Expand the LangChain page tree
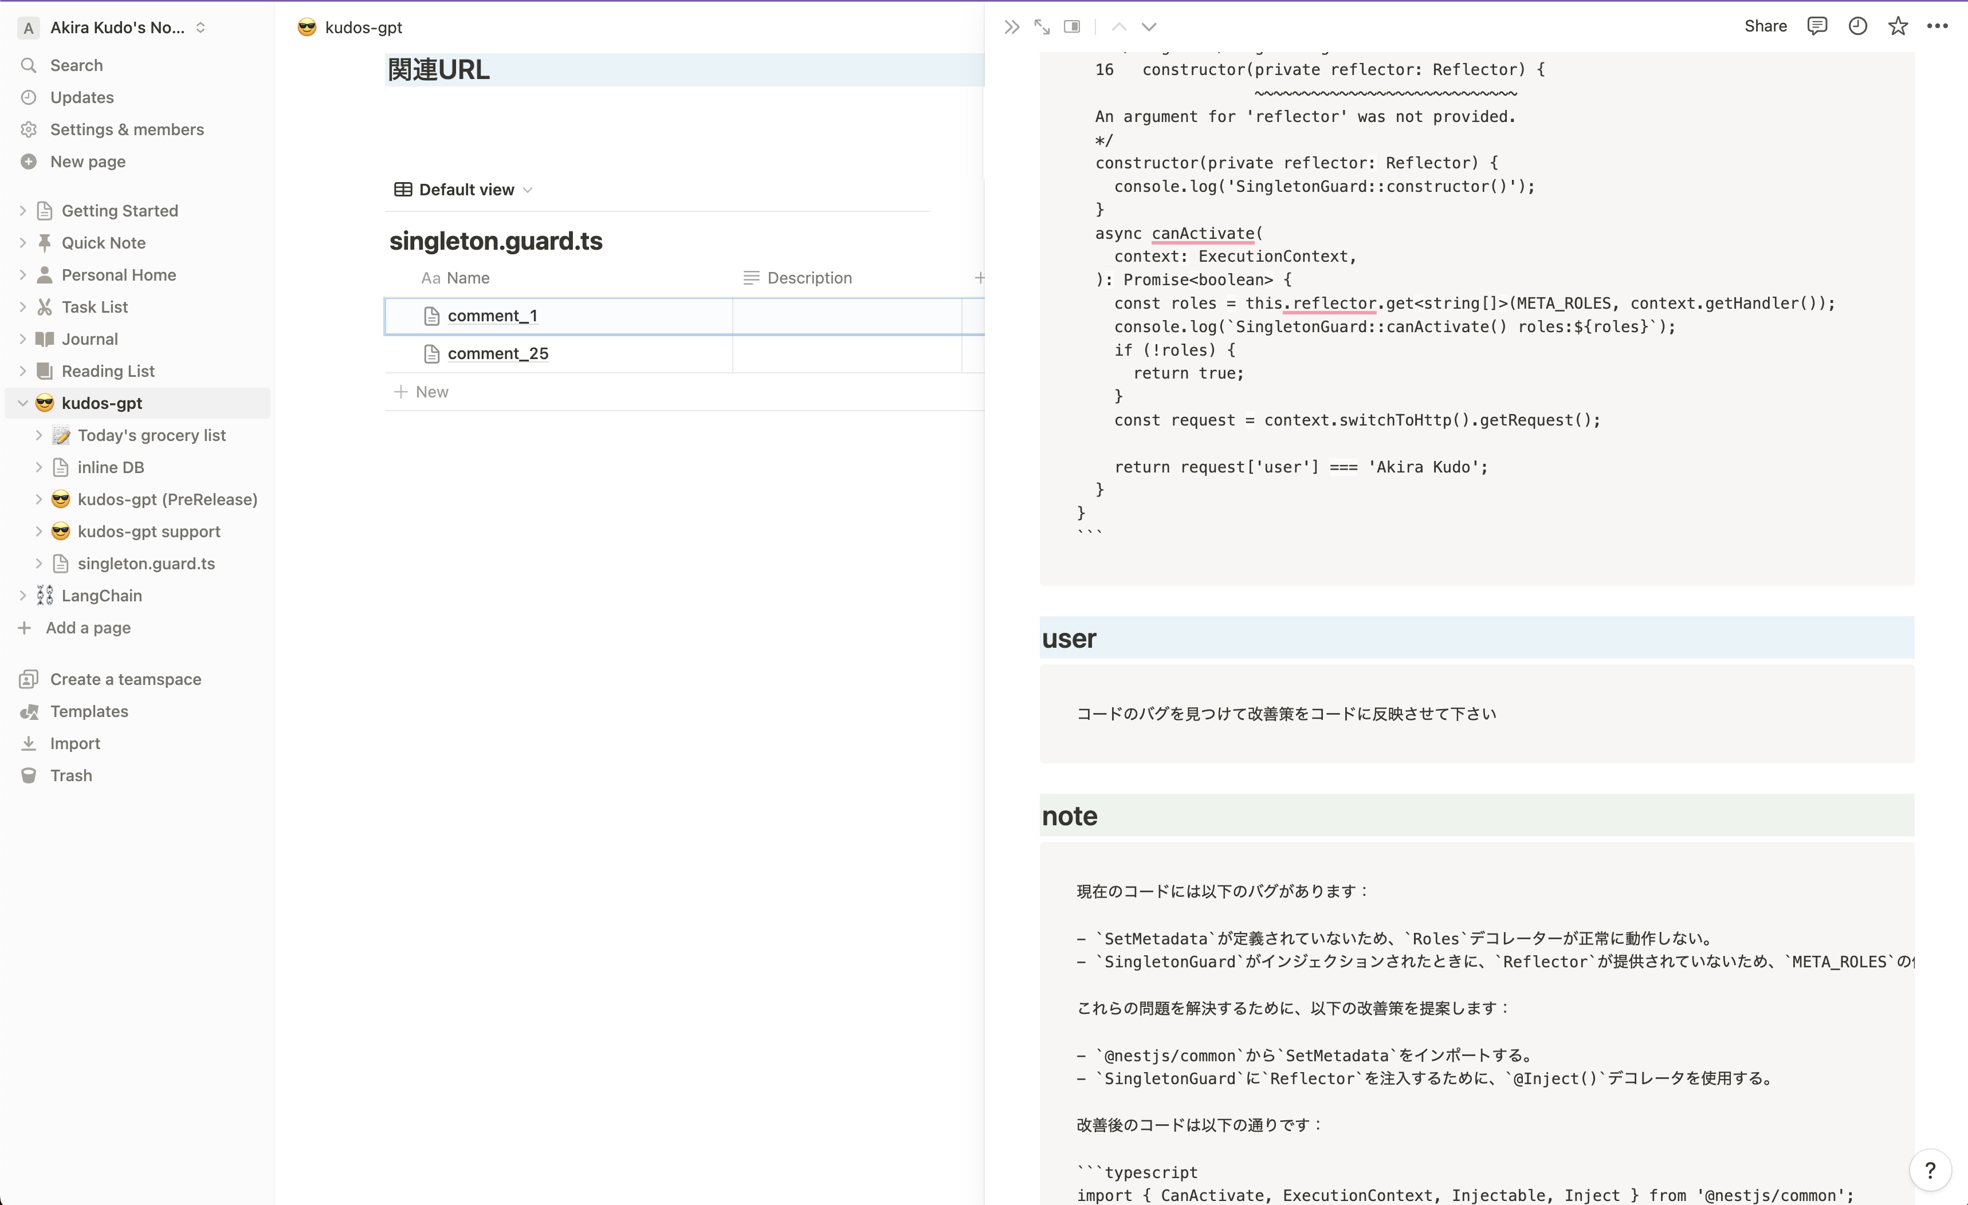The height and width of the screenshot is (1205, 1968). (x=22, y=596)
